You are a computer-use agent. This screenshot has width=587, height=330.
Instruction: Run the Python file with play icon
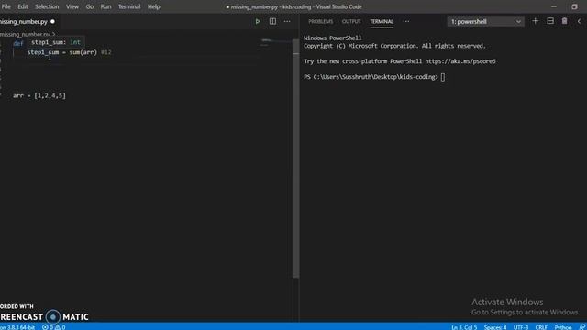pos(258,22)
